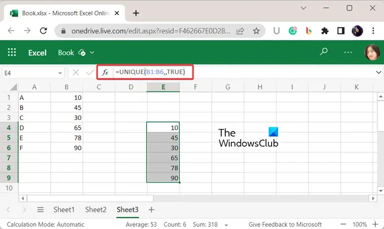Select column B header
The height and width of the screenshot is (229, 384).
[66, 87]
